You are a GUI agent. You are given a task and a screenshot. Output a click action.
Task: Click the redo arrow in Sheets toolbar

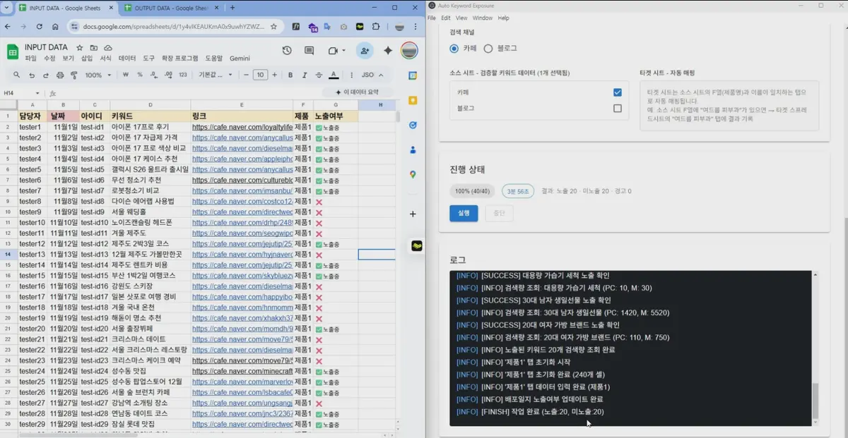[46, 75]
